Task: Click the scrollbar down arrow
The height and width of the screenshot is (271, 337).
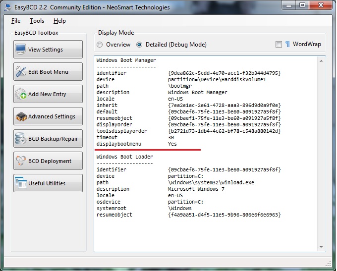Action: (321, 247)
